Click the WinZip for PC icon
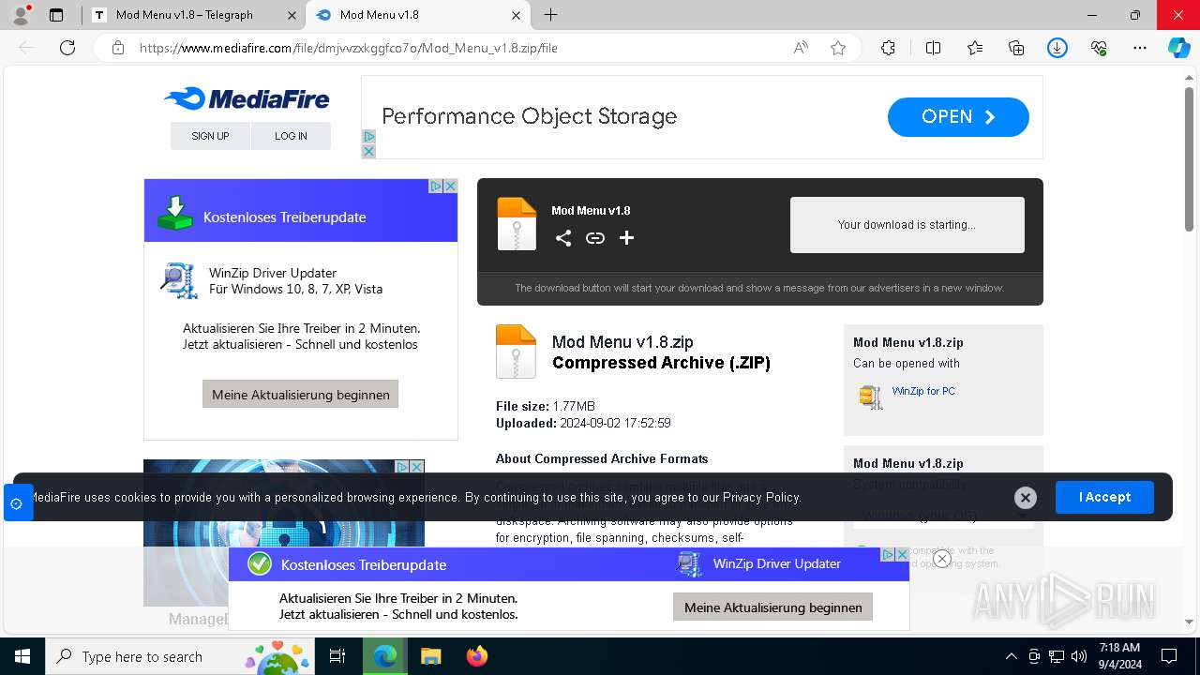This screenshot has width=1200, height=675. pyautogui.click(x=871, y=397)
